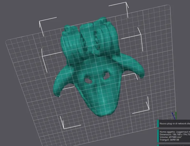Click the 'Nuovo plug-in di network' notification

click(x=174, y=124)
